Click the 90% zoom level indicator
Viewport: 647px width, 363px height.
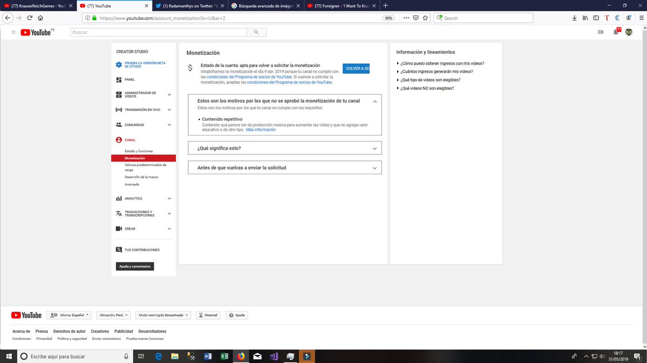click(x=388, y=18)
